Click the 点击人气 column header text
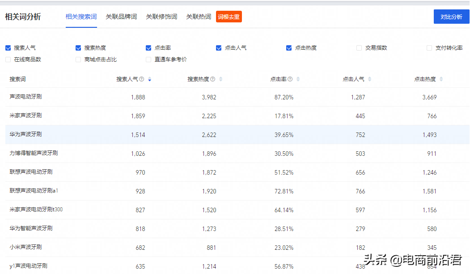Screen dimensions: 470x274 (354, 79)
